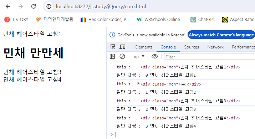Switch to the Elements tab
This screenshot has height=139, width=255.
144,47
